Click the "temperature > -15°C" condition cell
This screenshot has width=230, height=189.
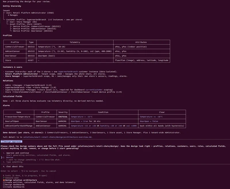point(82,117)
